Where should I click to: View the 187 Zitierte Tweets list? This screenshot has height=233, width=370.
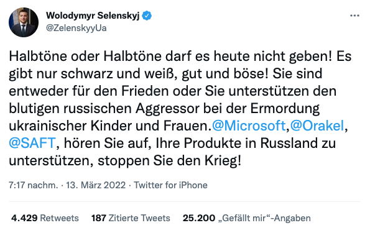pyautogui.click(x=131, y=218)
